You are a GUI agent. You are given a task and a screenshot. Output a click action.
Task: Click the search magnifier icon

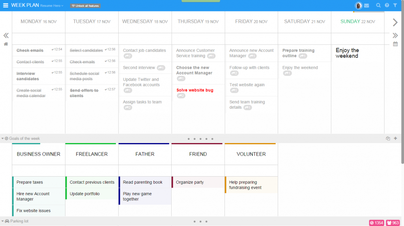coord(378,6)
